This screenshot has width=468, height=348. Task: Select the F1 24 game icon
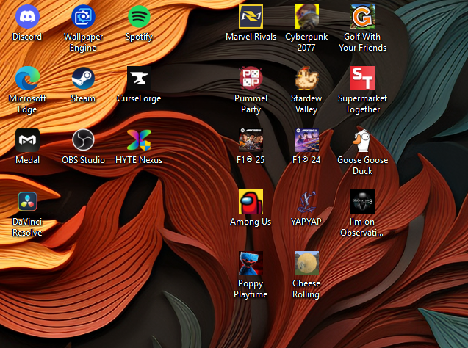point(306,139)
